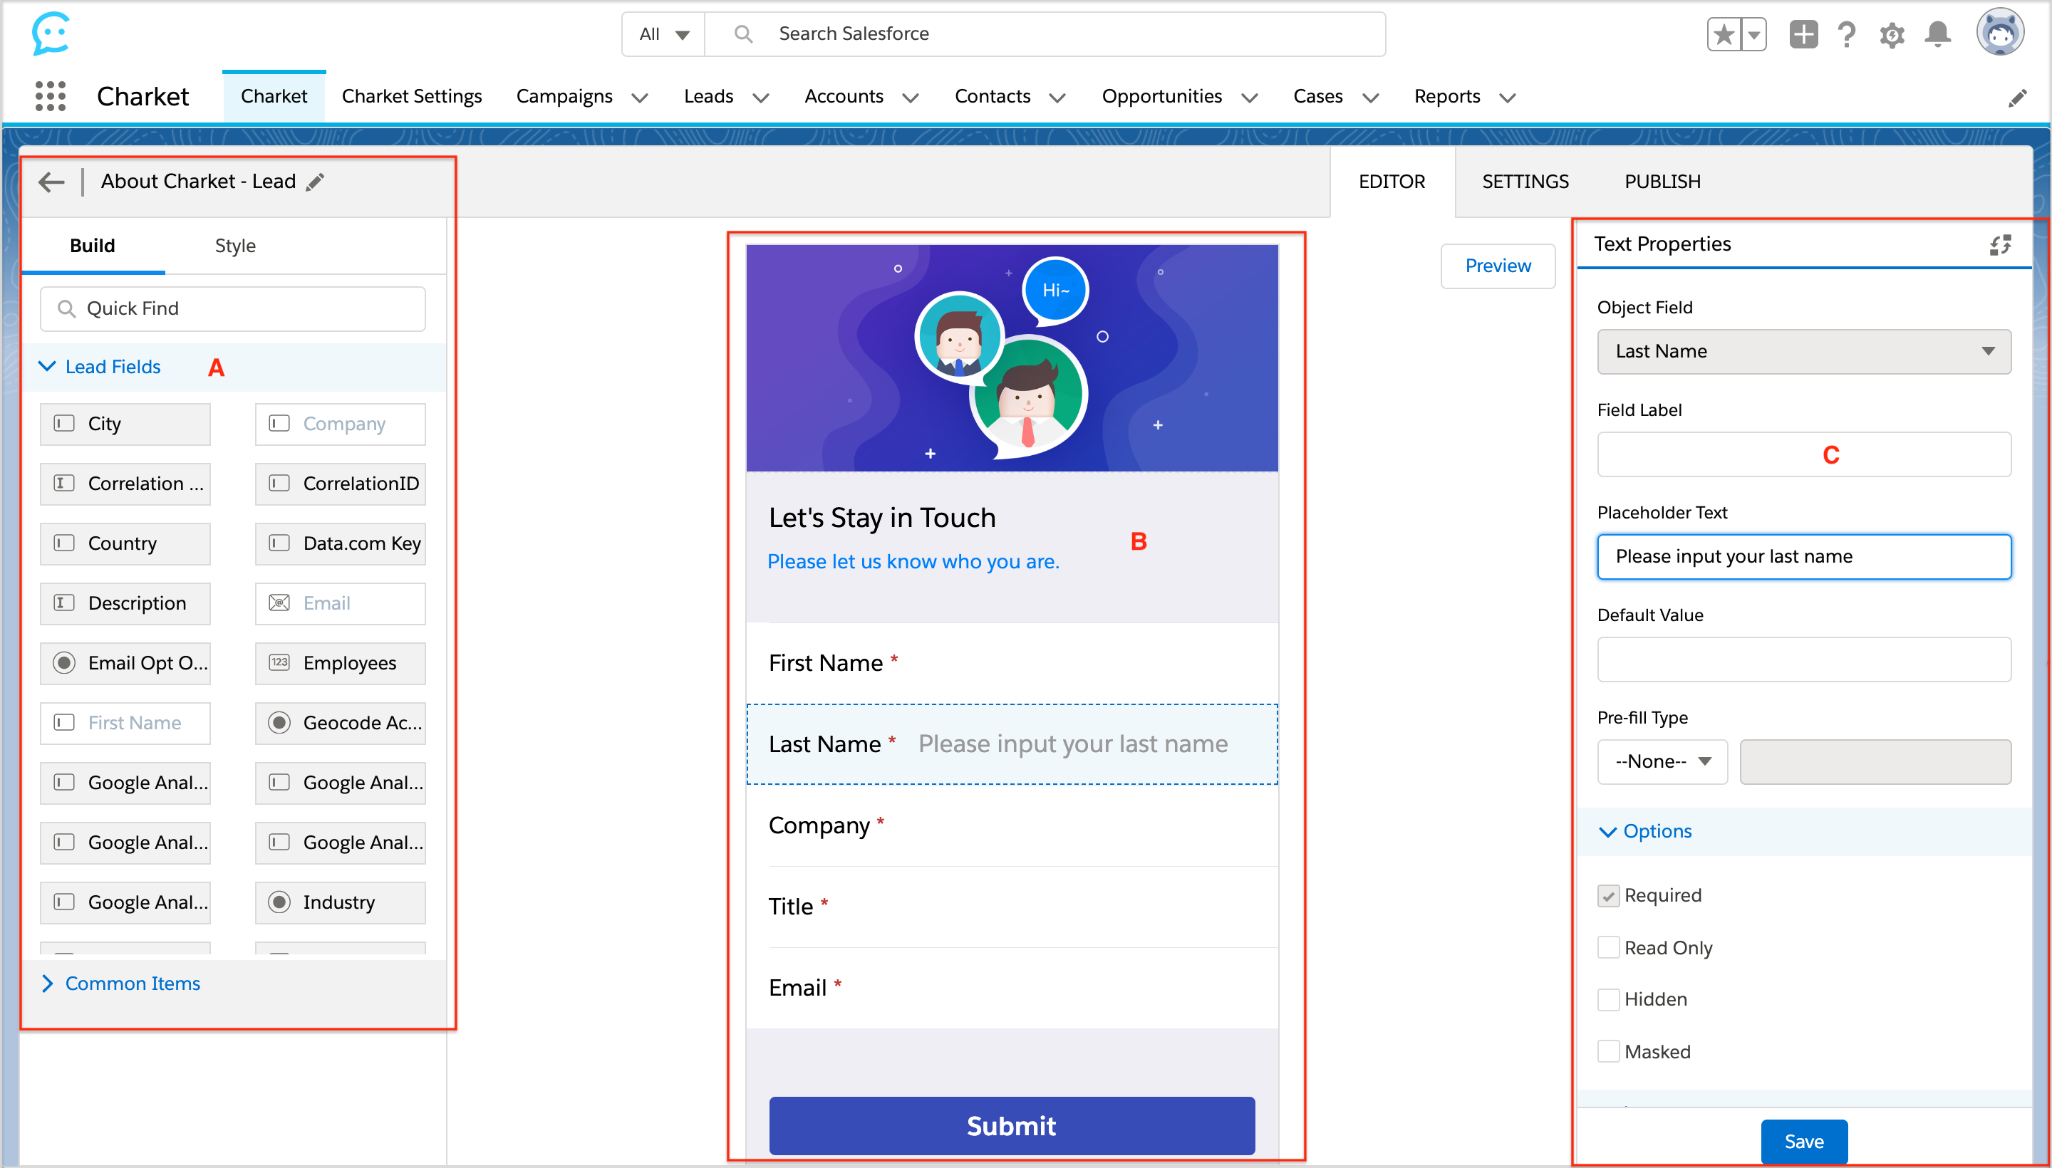Select the 'Let's Stay in Touch' heading

882,518
